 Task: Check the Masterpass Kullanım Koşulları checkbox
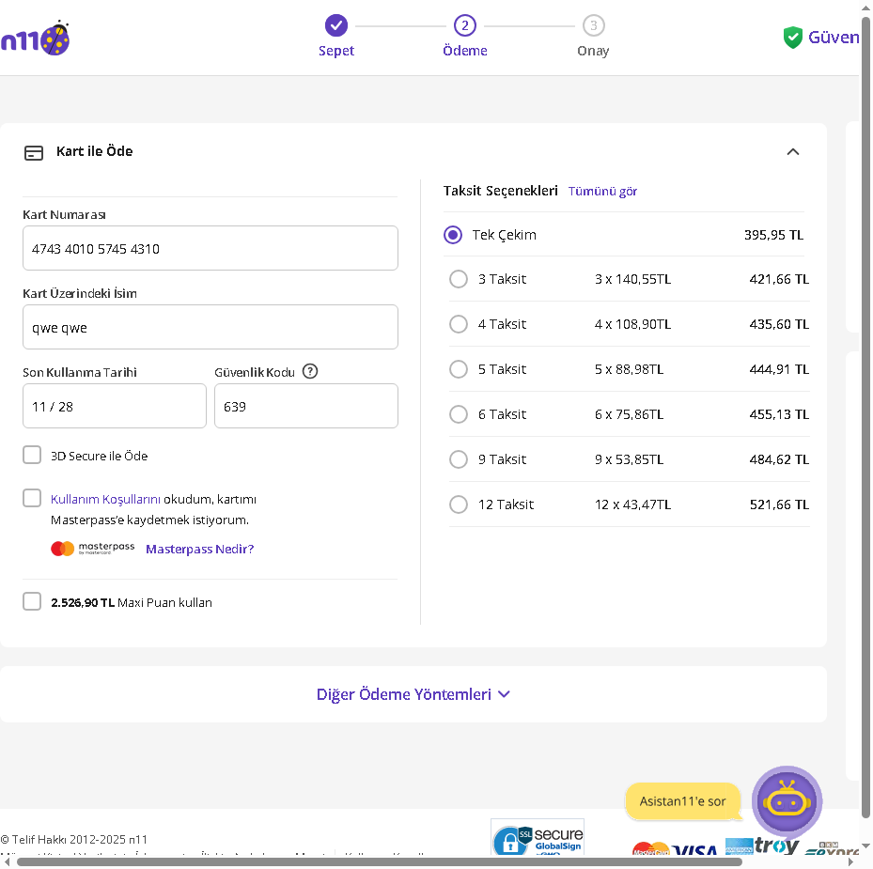tap(32, 499)
